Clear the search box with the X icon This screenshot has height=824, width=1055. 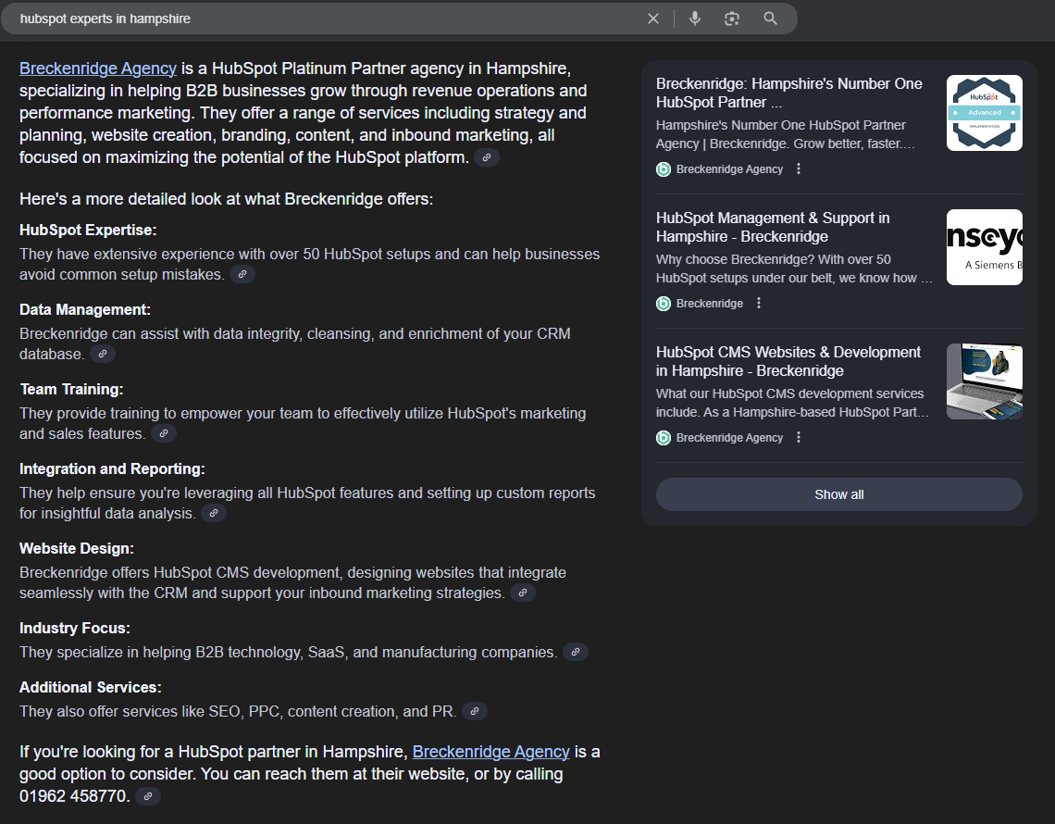click(x=652, y=19)
